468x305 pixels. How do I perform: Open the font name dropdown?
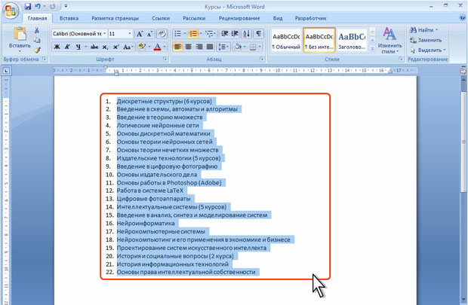click(103, 34)
